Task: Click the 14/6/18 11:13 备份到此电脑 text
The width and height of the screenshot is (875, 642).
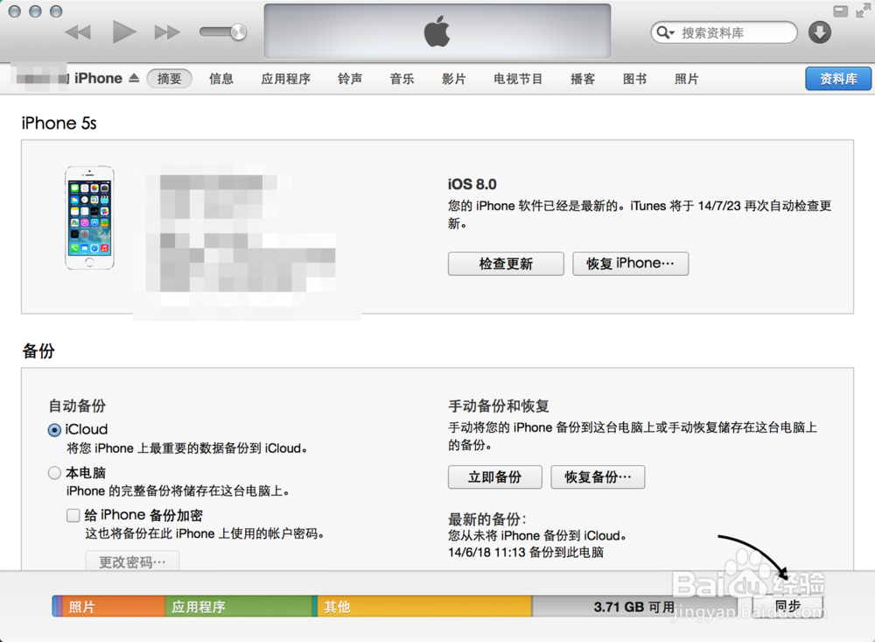Action: tap(526, 553)
